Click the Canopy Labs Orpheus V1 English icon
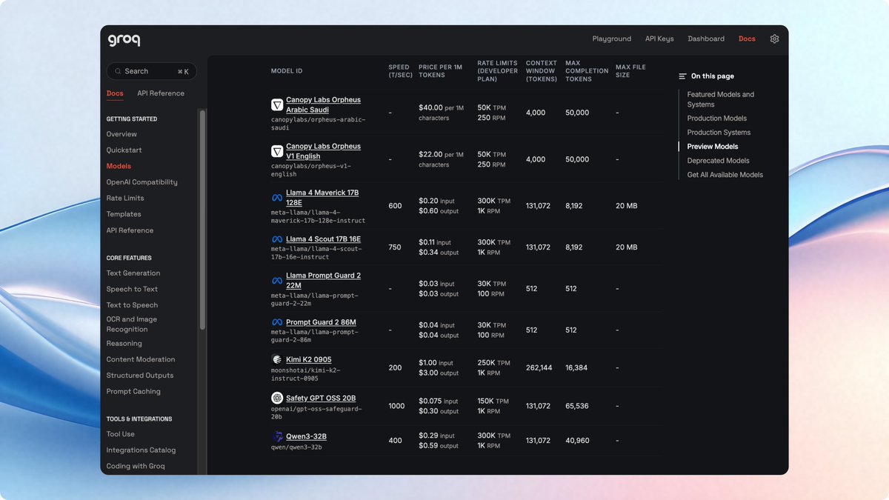 (x=277, y=152)
